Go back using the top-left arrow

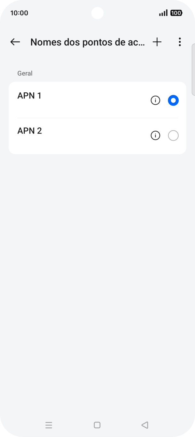point(15,42)
